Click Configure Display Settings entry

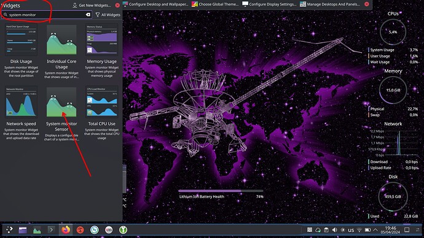(269, 4)
